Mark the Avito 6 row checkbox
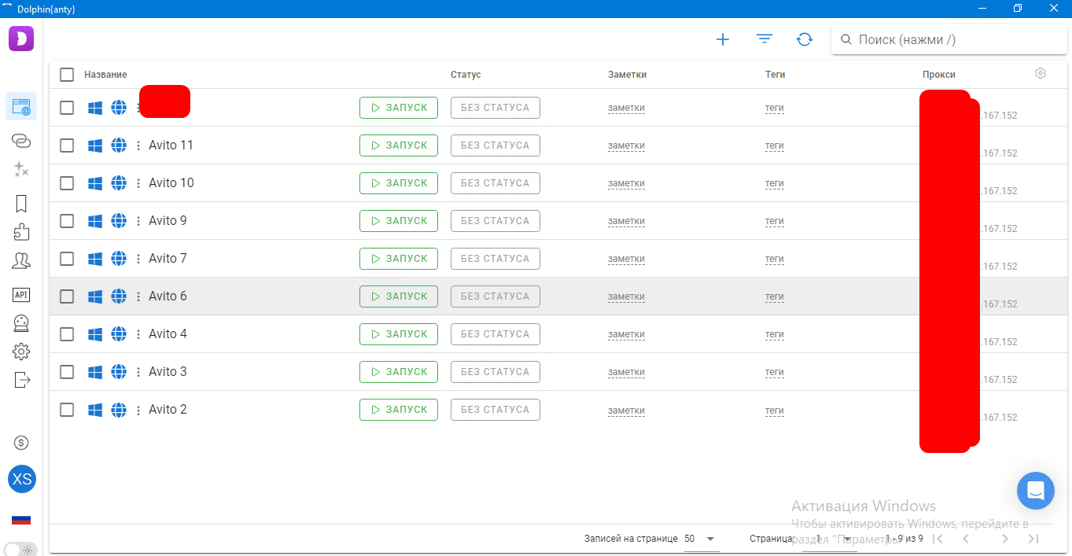 pyautogui.click(x=67, y=296)
